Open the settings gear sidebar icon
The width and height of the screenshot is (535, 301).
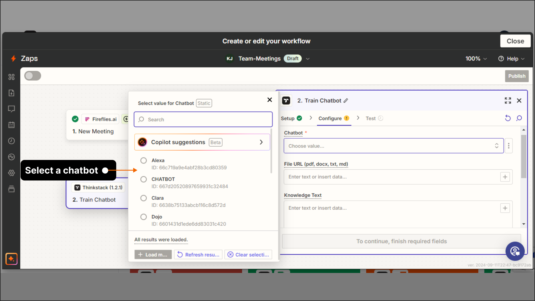[11, 173]
